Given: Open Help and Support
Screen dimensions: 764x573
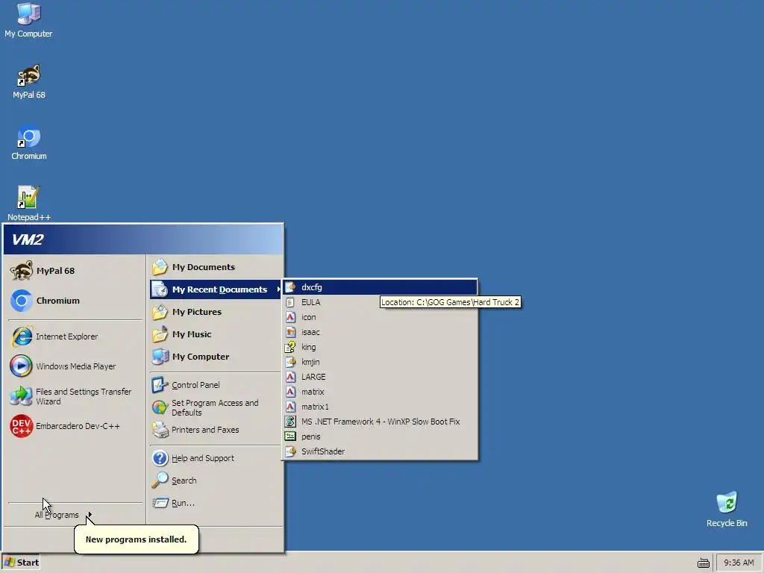Looking at the screenshot, I should [216, 458].
